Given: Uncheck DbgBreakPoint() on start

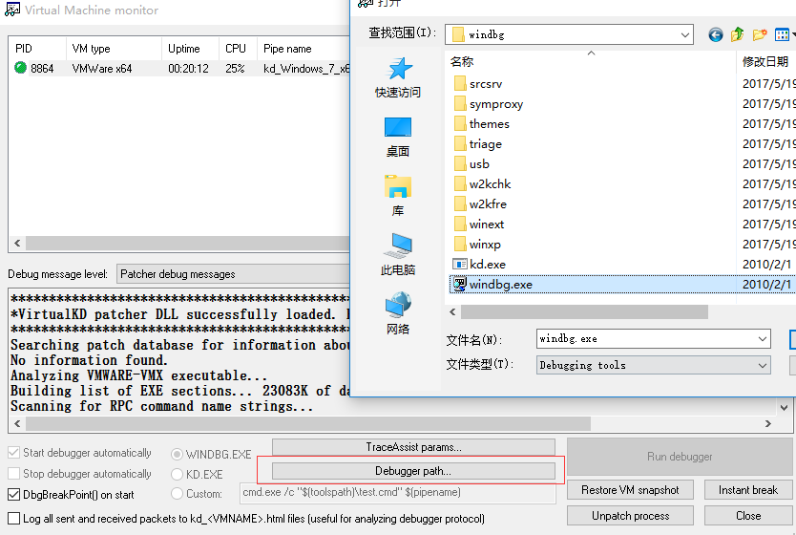Looking at the screenshot, I should pyautogui.click(x=14, y=494).
